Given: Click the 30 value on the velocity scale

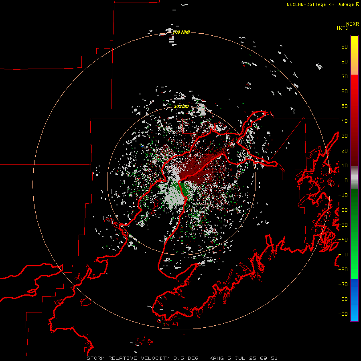Looking at the screenshot, I should click(345, 136).
